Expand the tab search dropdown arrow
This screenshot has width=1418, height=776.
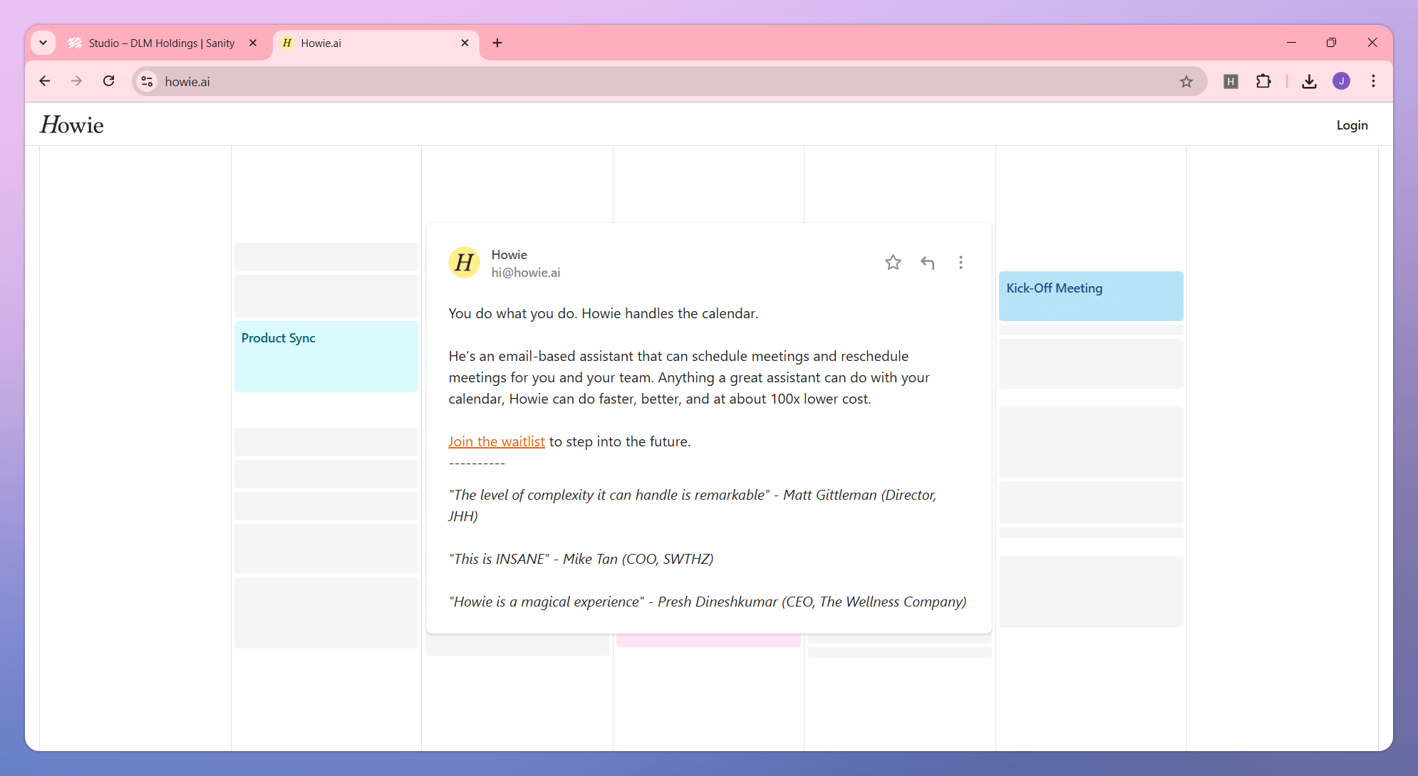(43, 43)
